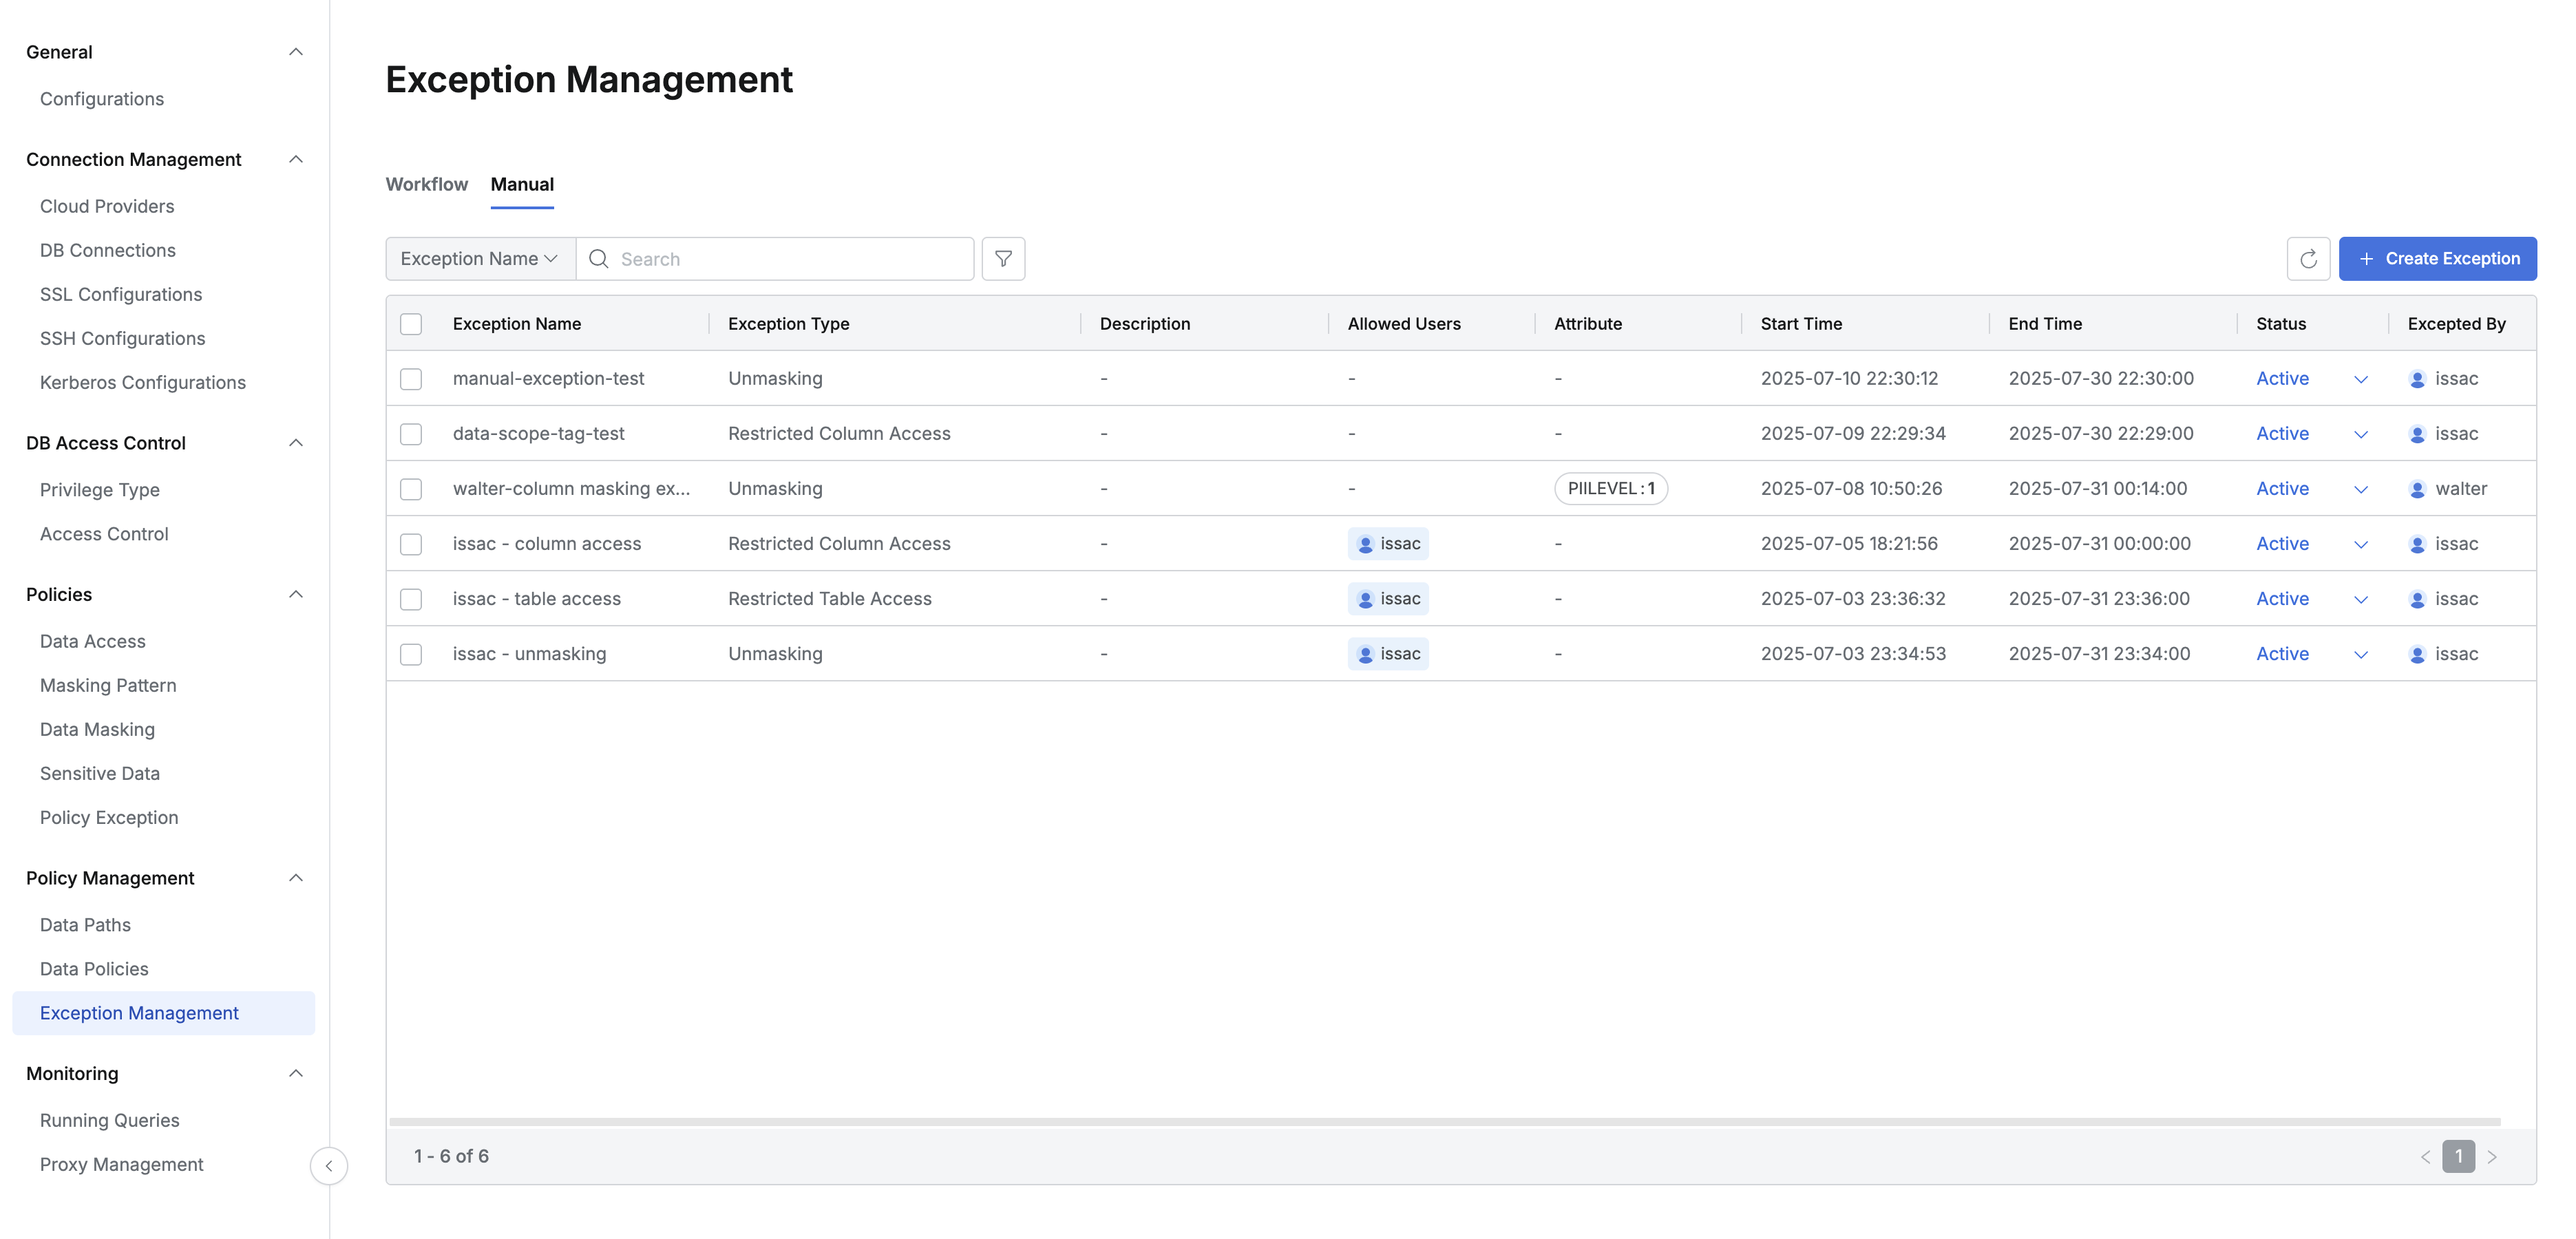
Task: Open Kerberos Configurations menu item
Action: coord(143,382)
